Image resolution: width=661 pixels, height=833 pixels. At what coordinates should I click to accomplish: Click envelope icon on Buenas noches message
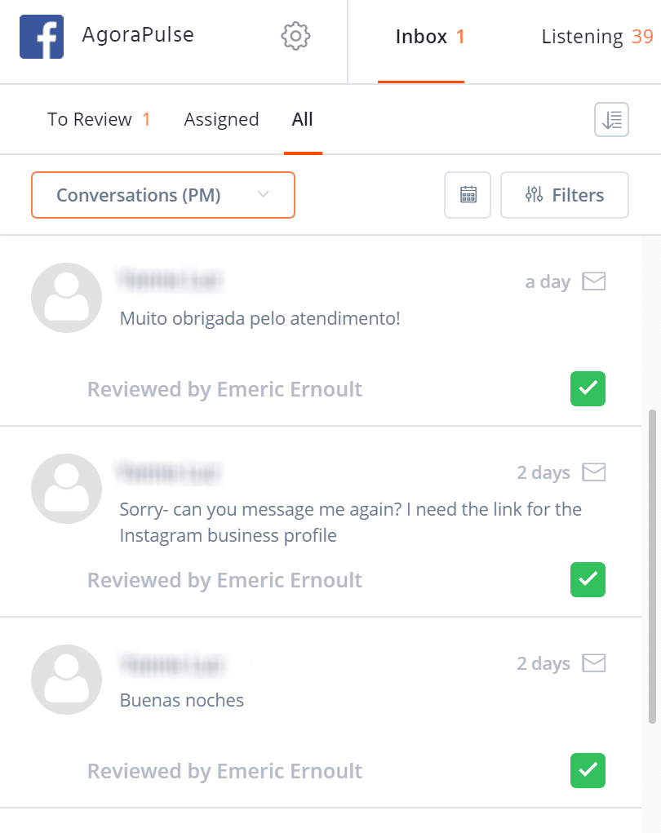(x=594, y=663)
